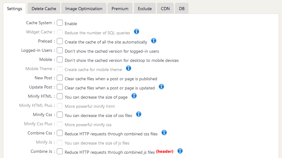The image size is (282, 158).
Task: Switch to the Settings tab
Action: pyautogui.click(x=15, y=9)
